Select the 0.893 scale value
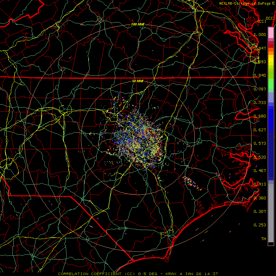This screenshot has height=276, width=276. point(260,62)
